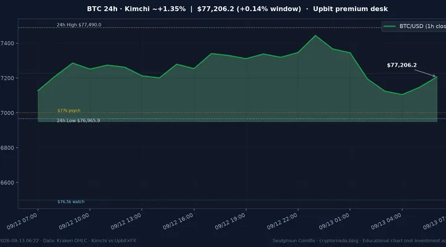Select the '24h Low $76,965.9' label
Viewport: 446px width, 247px height.
[78, 120]
